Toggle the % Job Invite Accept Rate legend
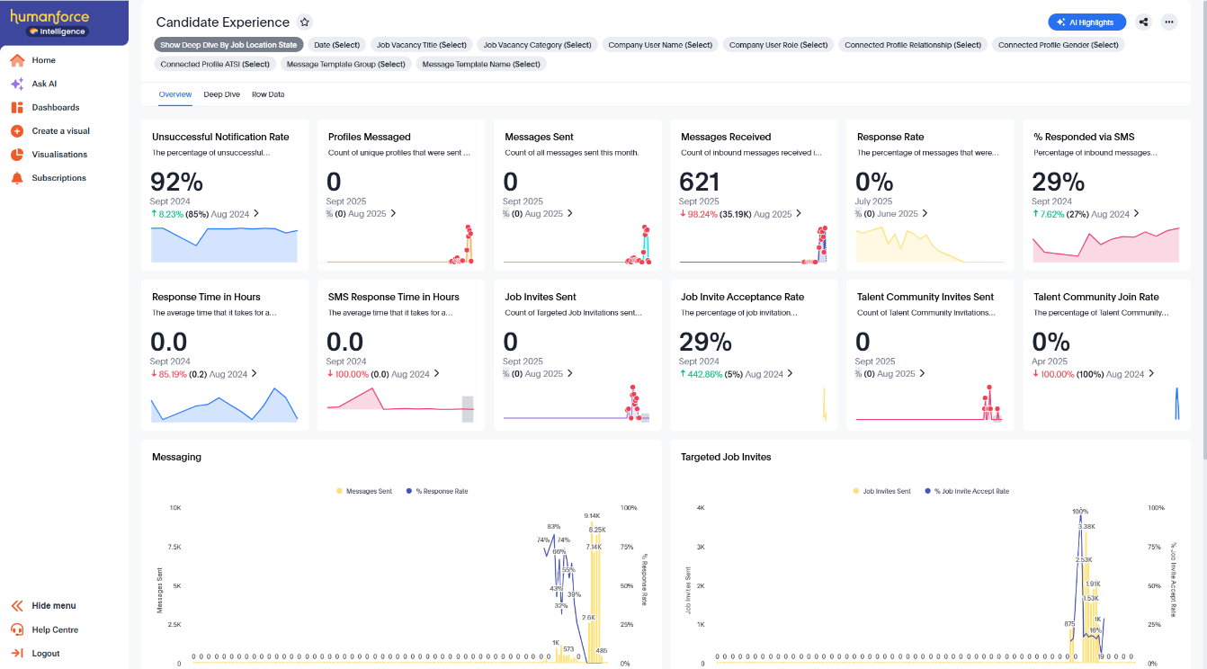1207x669 pixels. pyautogui.click(x=968, y=491)
